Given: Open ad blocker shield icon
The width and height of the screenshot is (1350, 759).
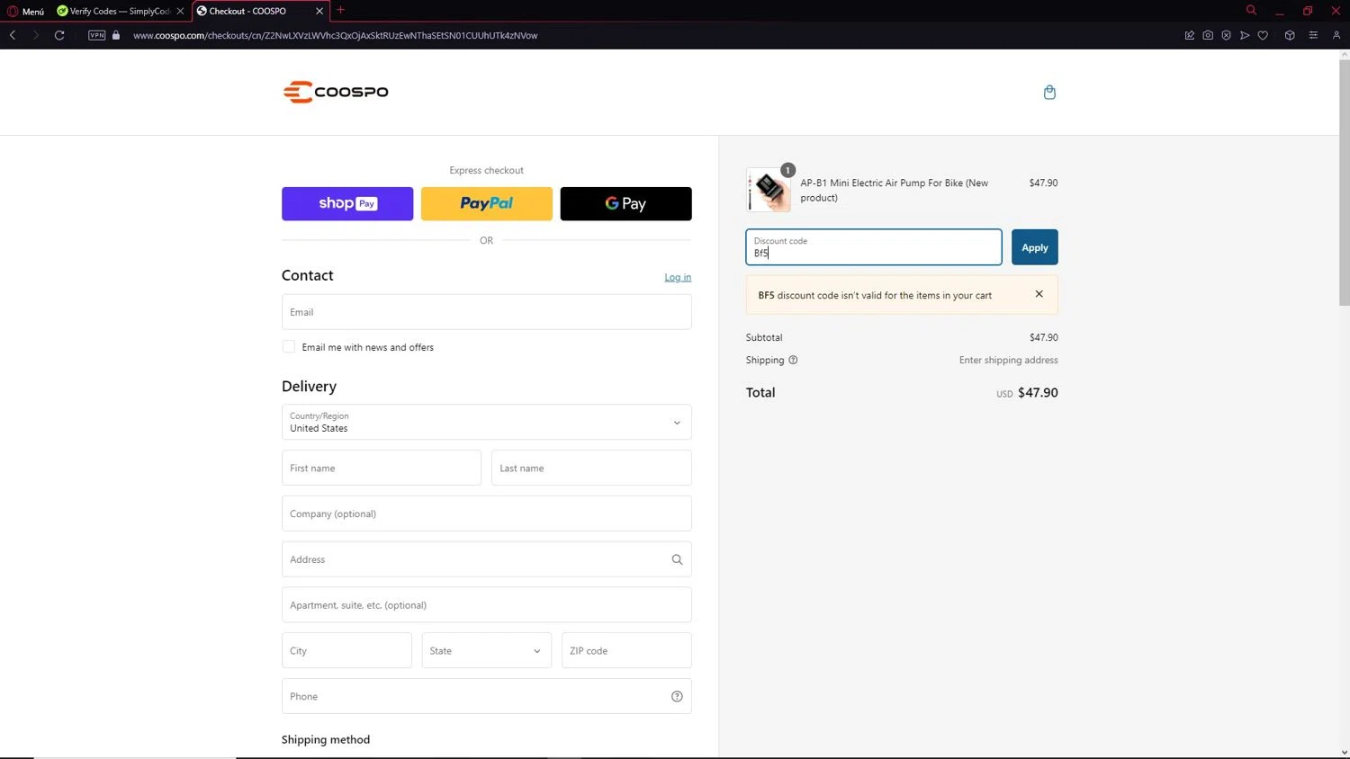Looking at the screenshot, I should point(1226,35).
